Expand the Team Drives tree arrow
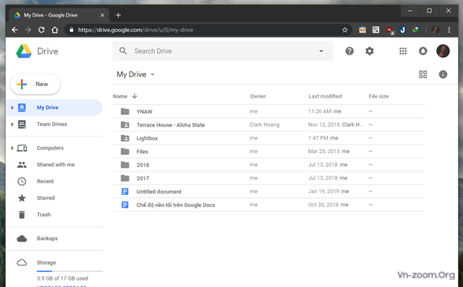The height and width of the screenshot is (287, 463). tap(12, 124)
